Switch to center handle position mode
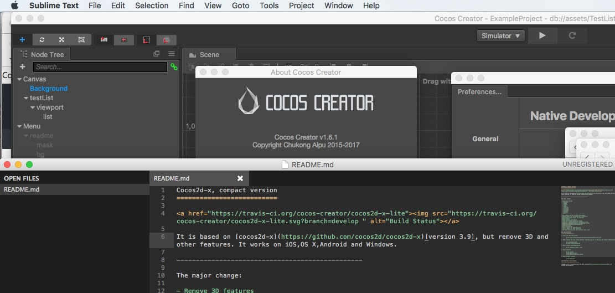615x293 pixels. coord(124,40)
